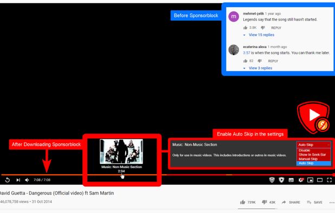
Task: Open player settings gear
Action: (301, 180)
